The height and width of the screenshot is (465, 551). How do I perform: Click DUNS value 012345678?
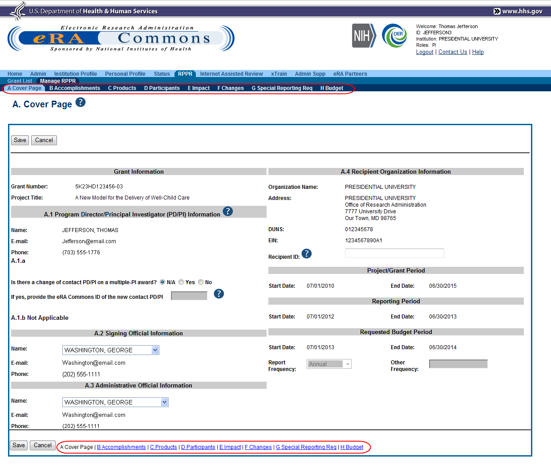pos(359,229)
